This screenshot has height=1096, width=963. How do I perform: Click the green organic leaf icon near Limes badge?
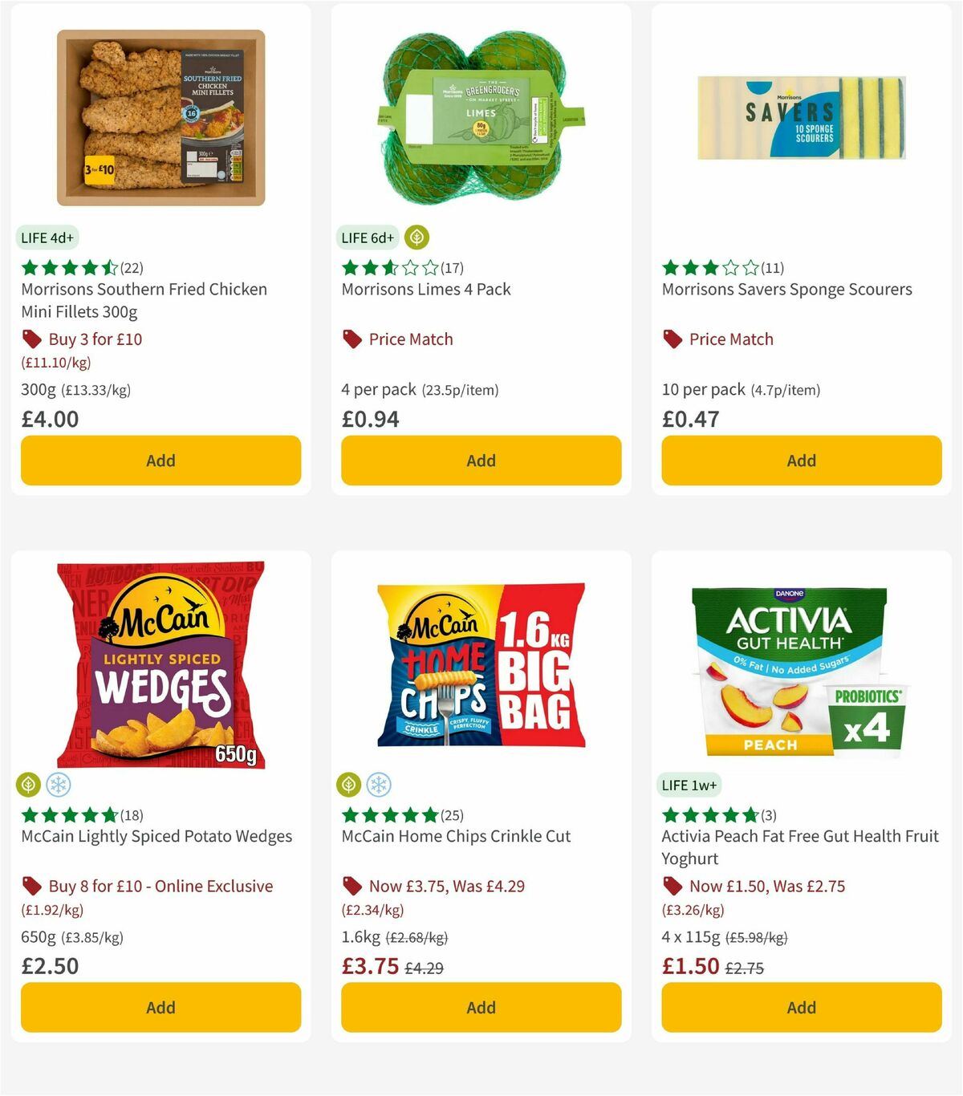tap(416, 237)
